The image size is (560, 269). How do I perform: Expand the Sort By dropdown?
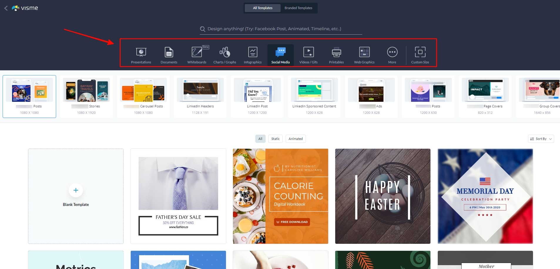541,139
